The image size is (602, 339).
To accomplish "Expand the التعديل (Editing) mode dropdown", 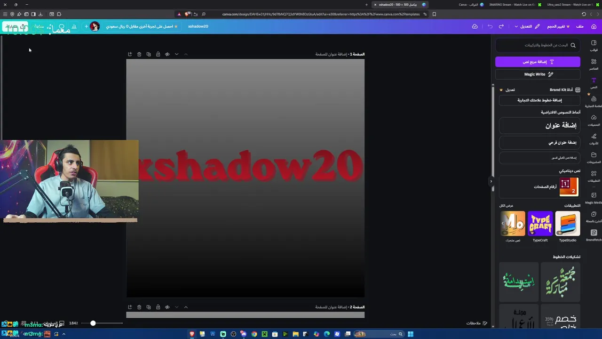I will pos(527,26).
